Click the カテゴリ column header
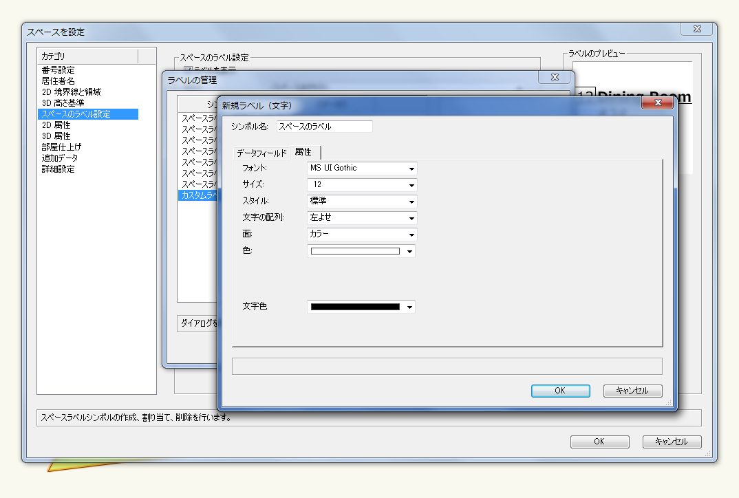739x498 pixels. [x=87, y=56]
